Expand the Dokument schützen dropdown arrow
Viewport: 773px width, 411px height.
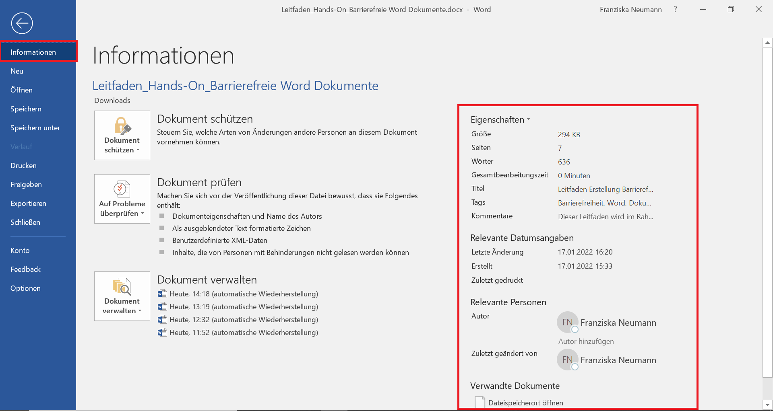(x=138, y=150)
